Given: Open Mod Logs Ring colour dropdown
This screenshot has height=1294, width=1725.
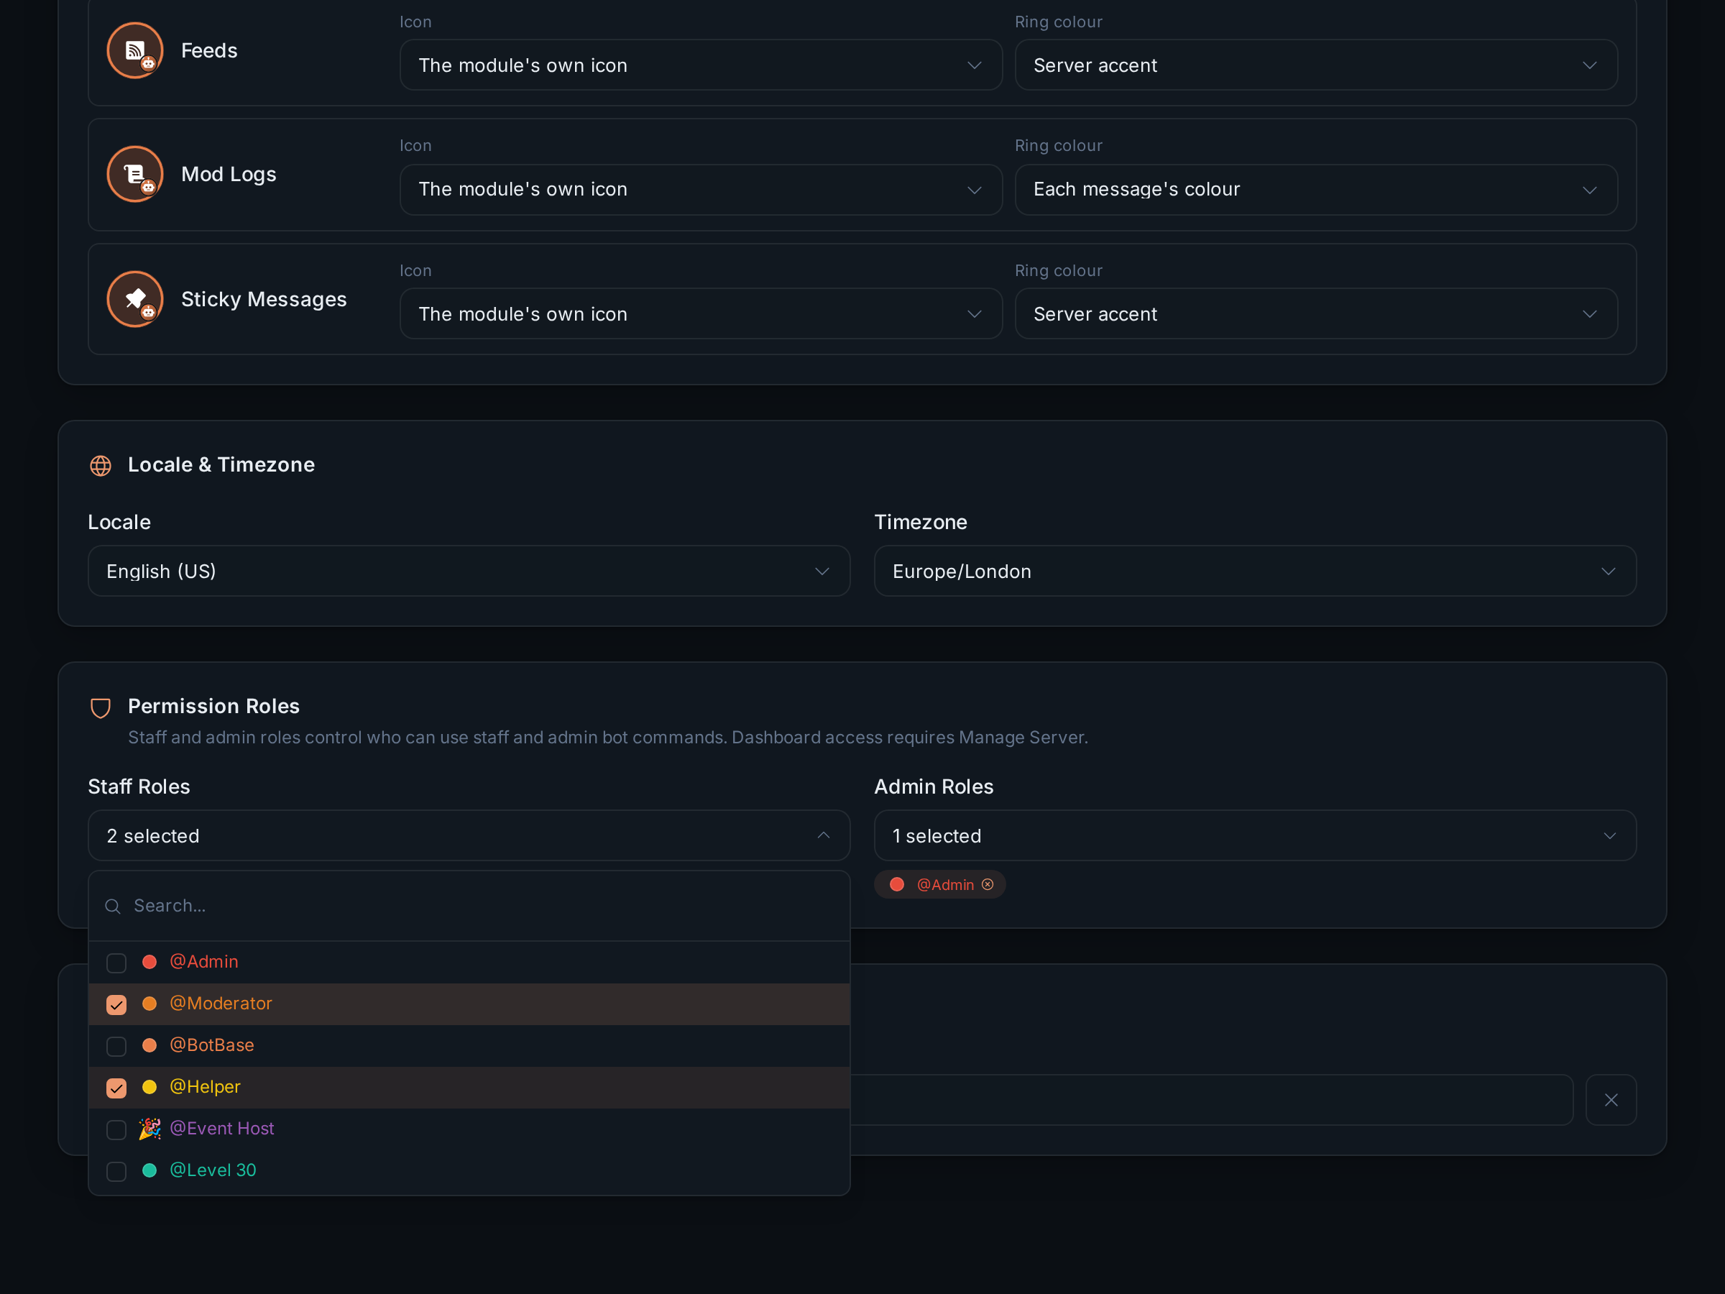Looking at the screenshot, I should click(x=1315, y=190).
